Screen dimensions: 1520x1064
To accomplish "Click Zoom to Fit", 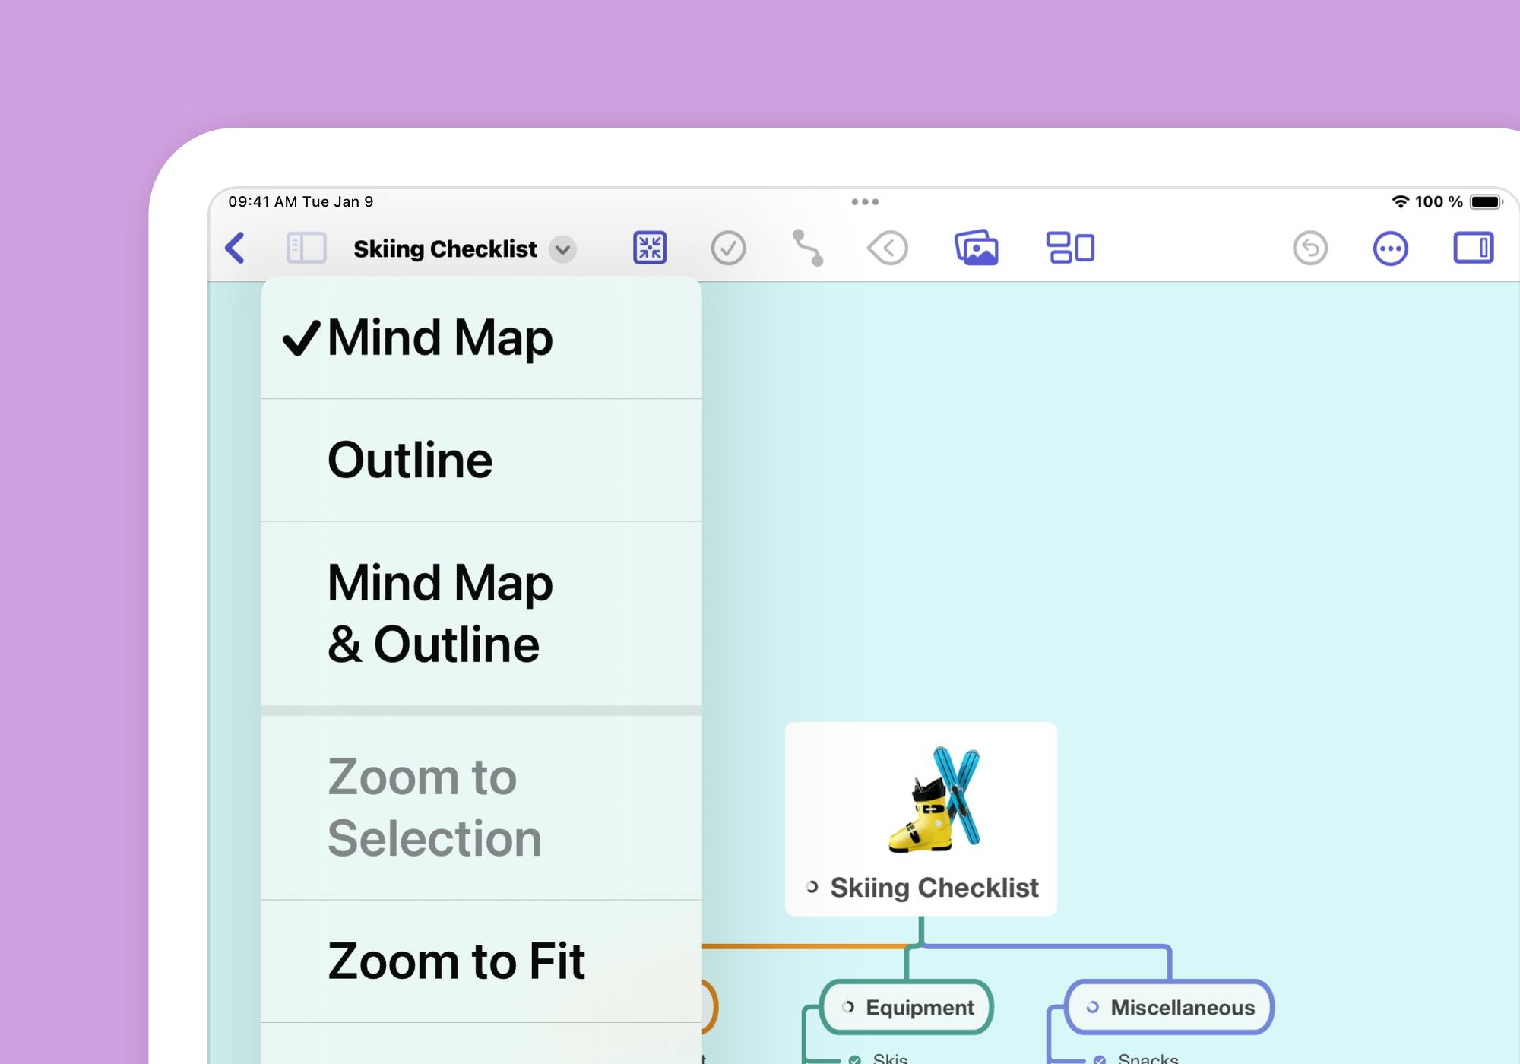I will (456, 961).
